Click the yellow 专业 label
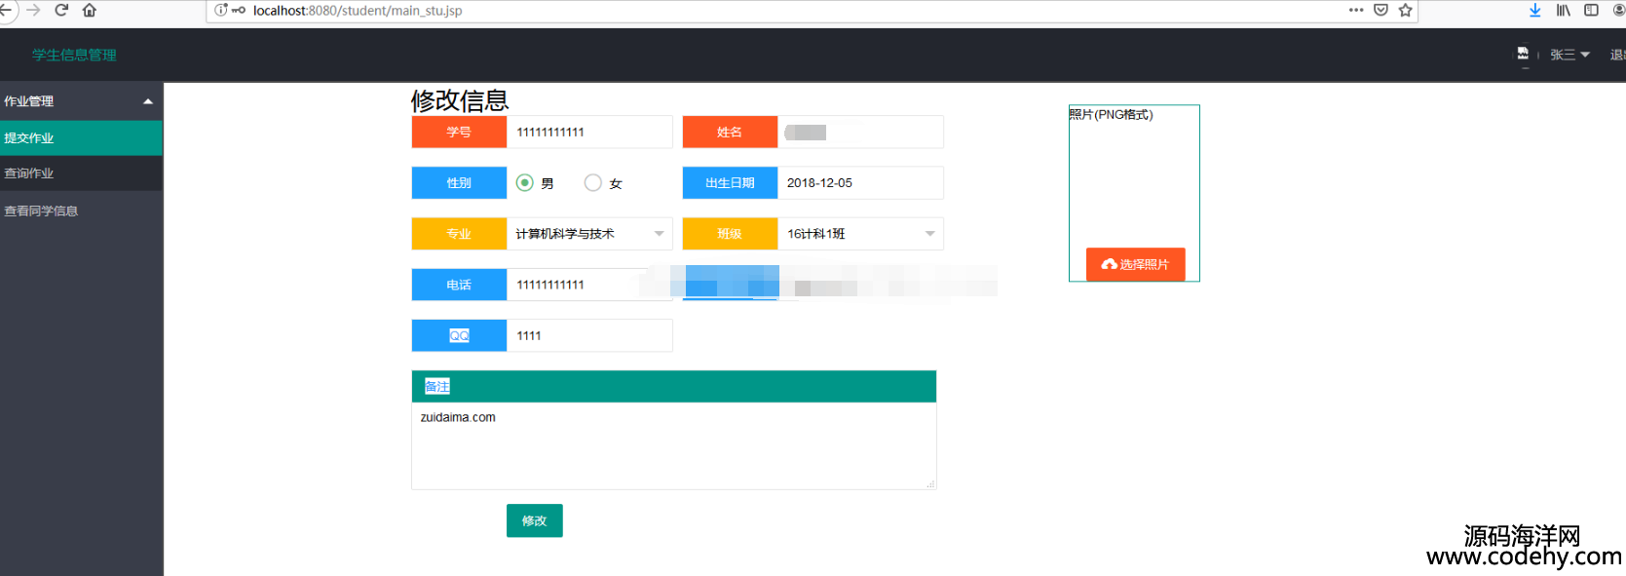 (x=459, y=234)
